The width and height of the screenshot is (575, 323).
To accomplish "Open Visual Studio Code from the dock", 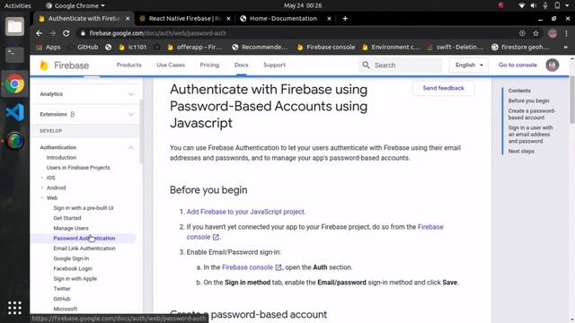I will pos(14,112).
